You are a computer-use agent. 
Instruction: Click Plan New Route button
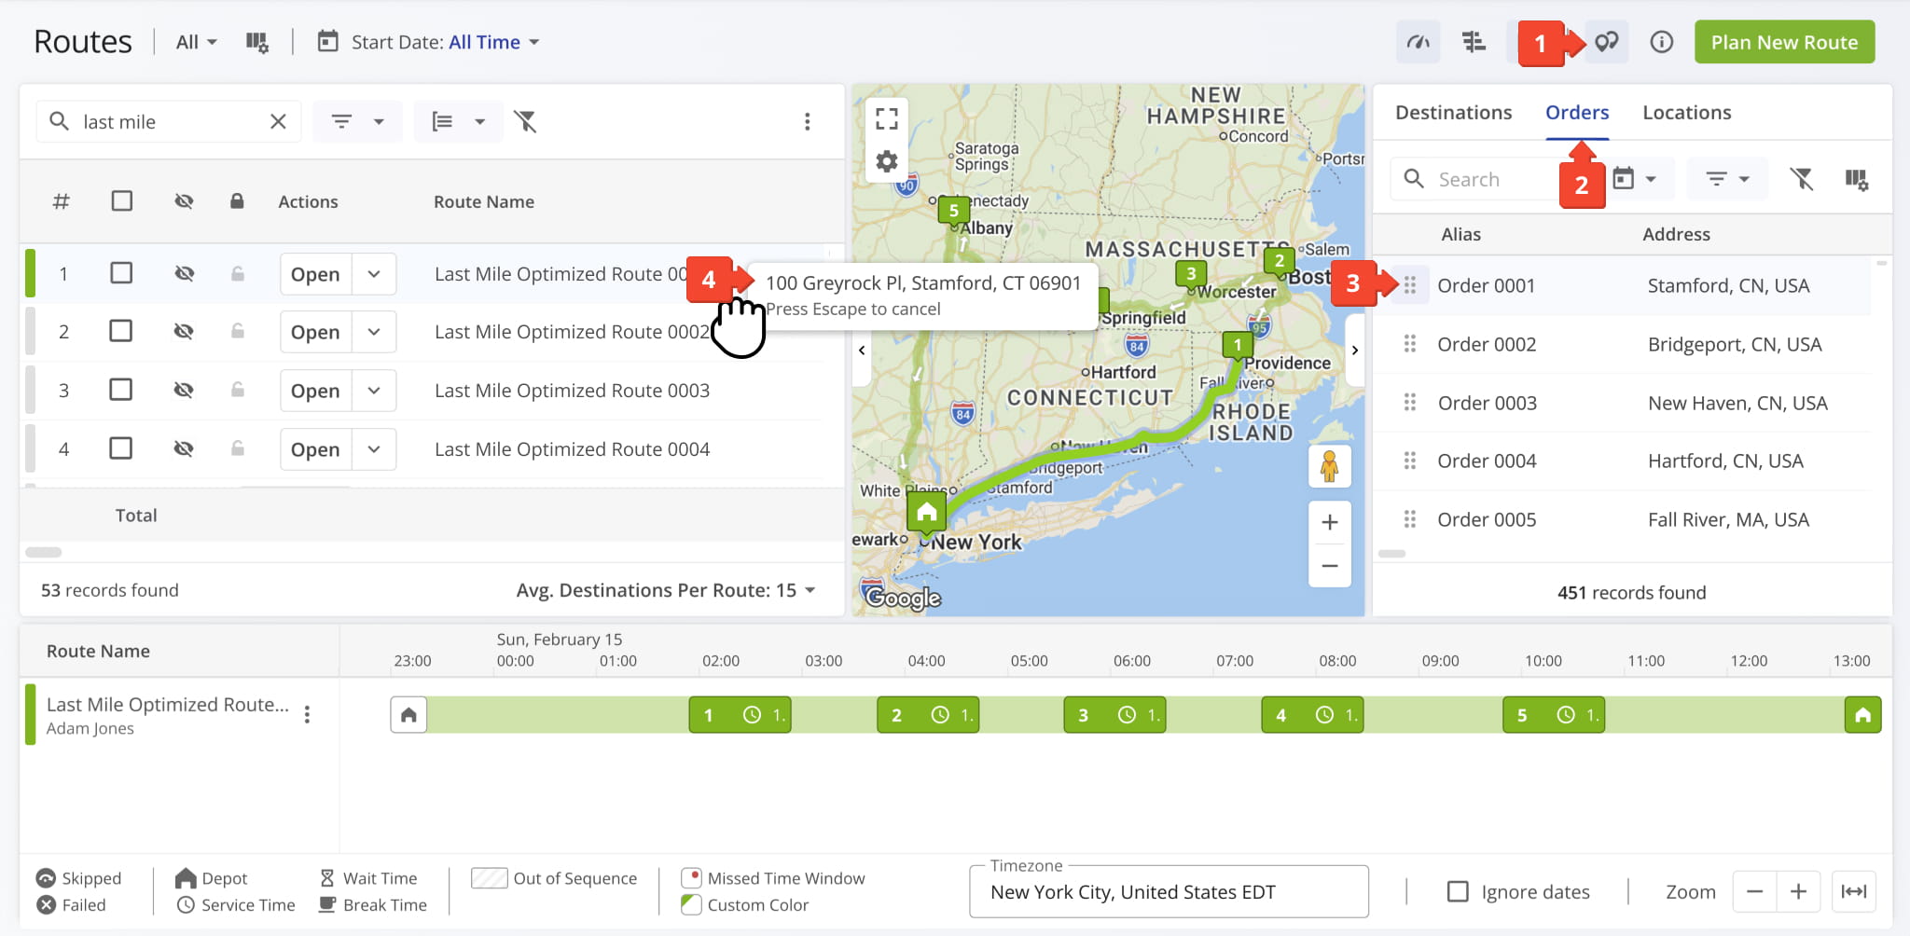click(x=1784, y=42)
